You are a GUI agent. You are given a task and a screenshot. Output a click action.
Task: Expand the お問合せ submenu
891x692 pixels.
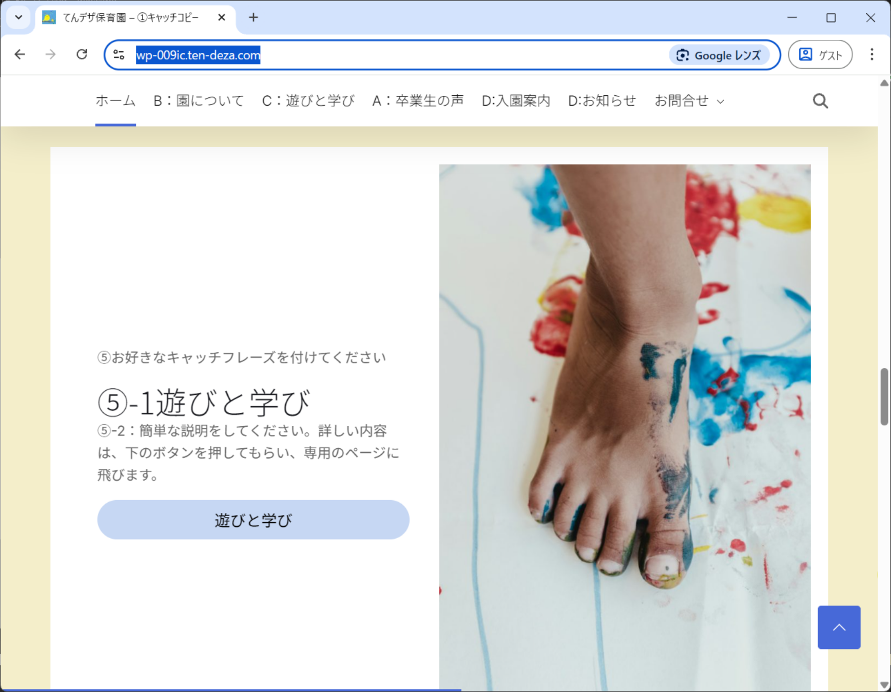tap(721, 102)
